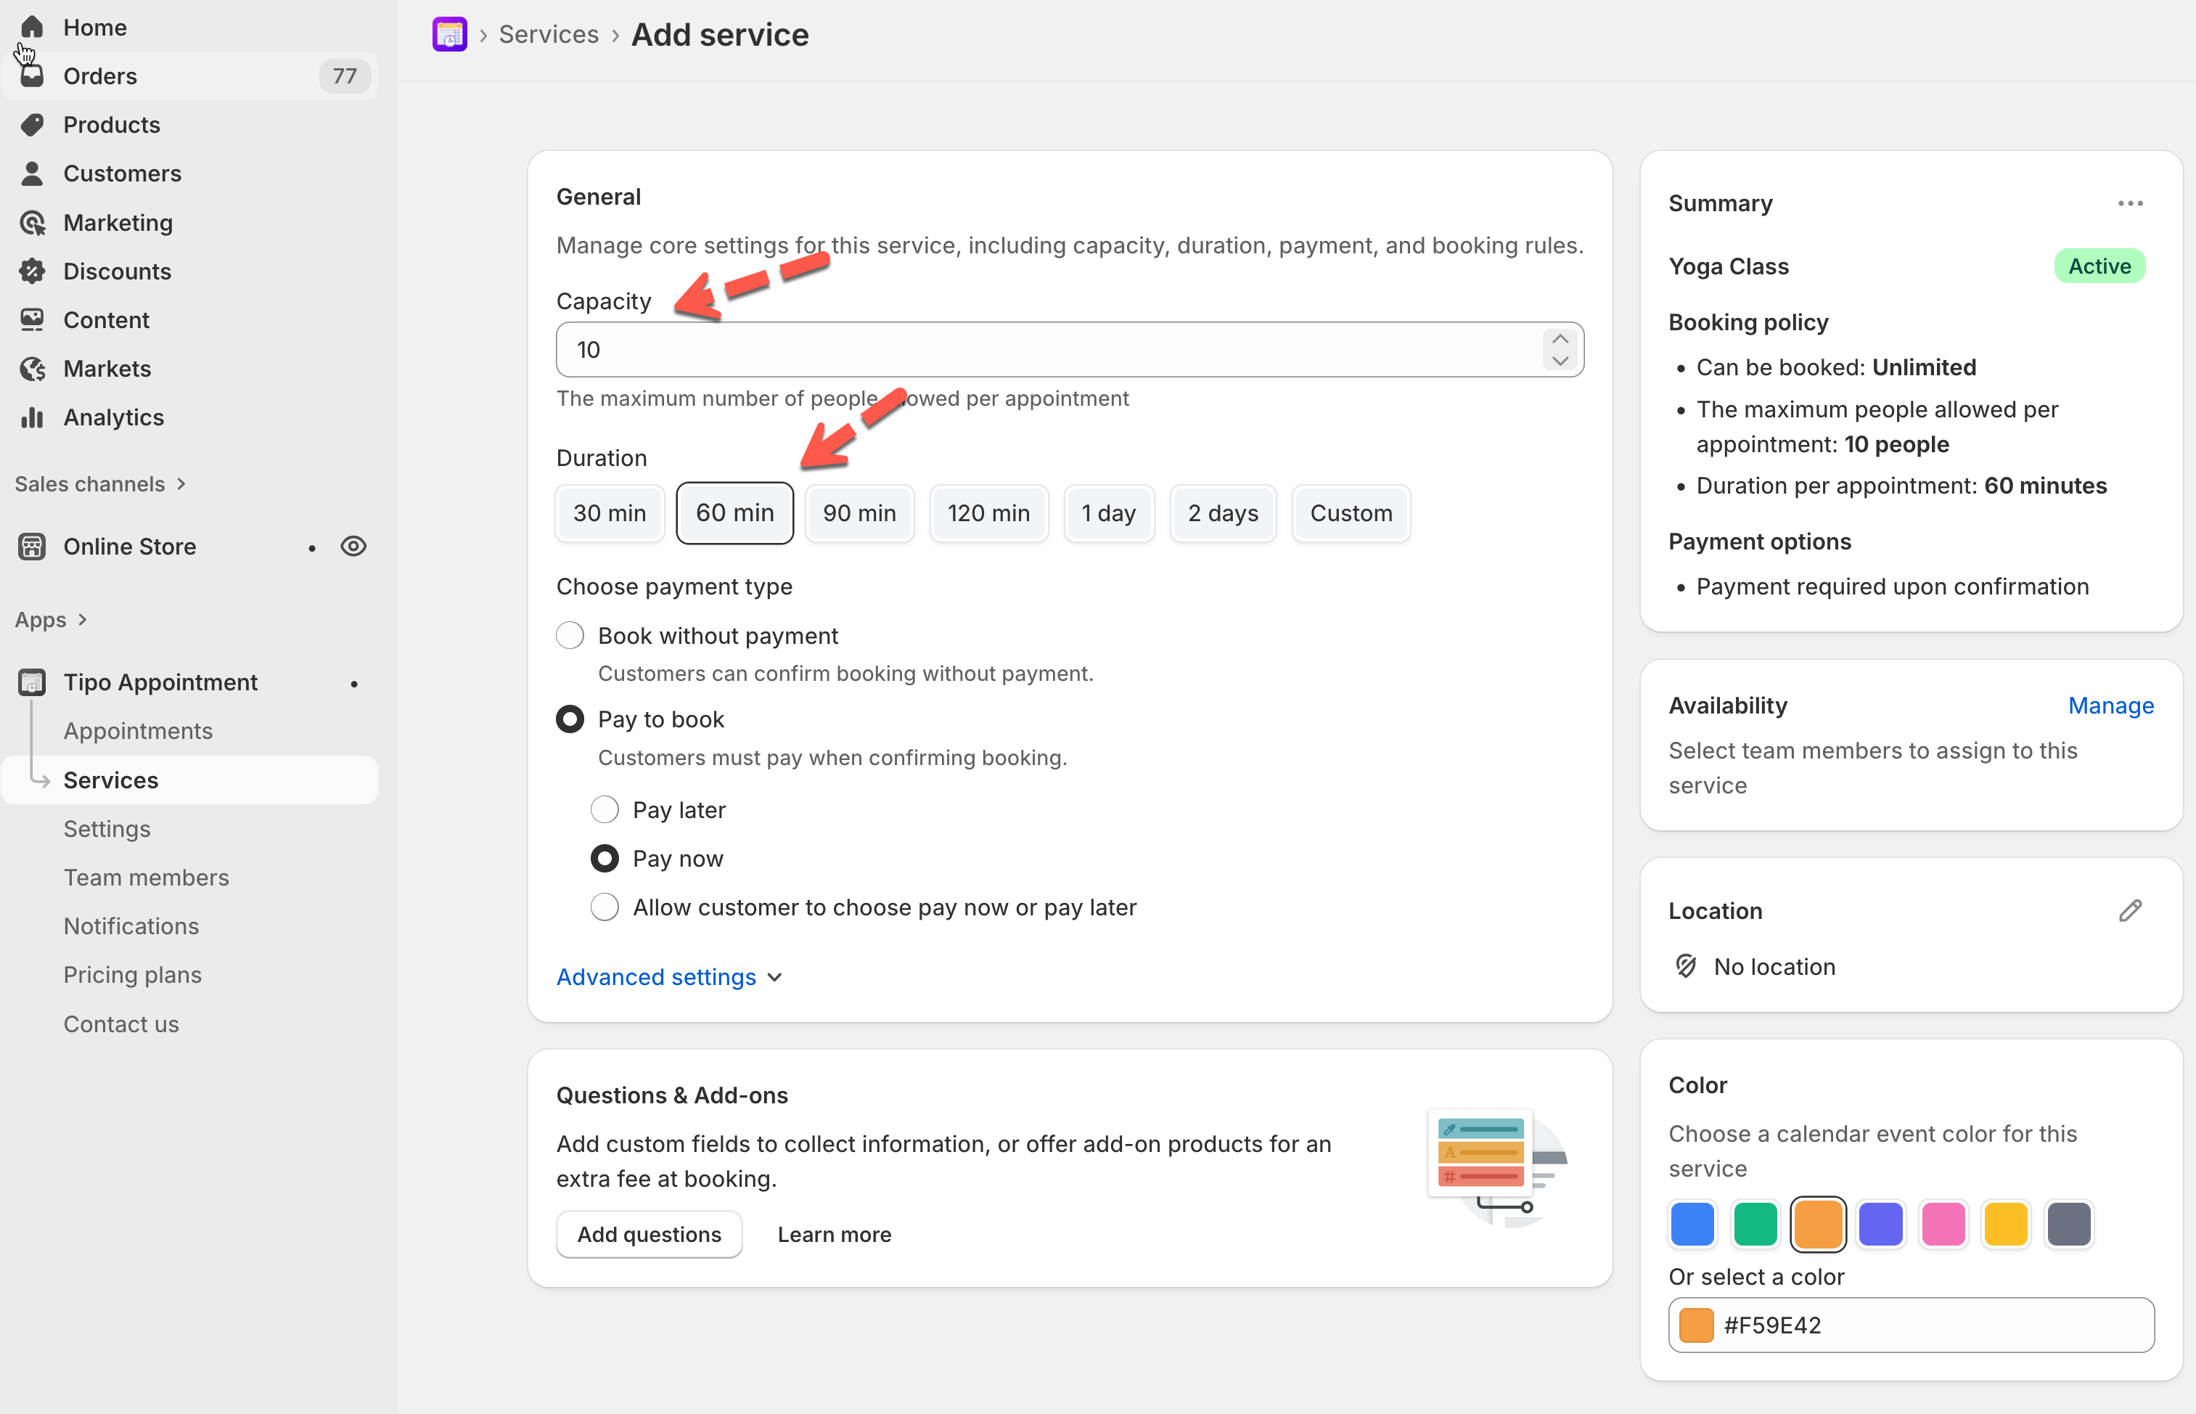
Task: Select Book without payment option
Action: click(570, 635)
